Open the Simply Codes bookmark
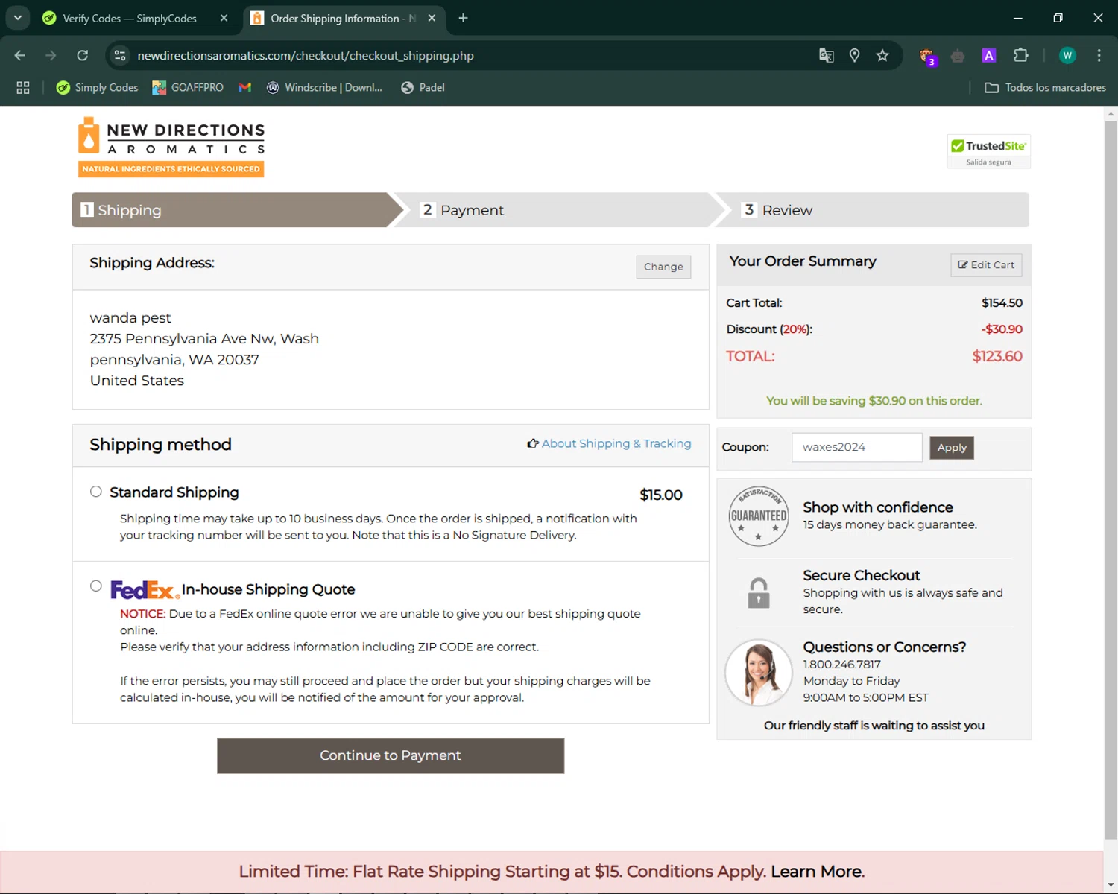This screenshot has width=1118, height=894. click(97, 87)
